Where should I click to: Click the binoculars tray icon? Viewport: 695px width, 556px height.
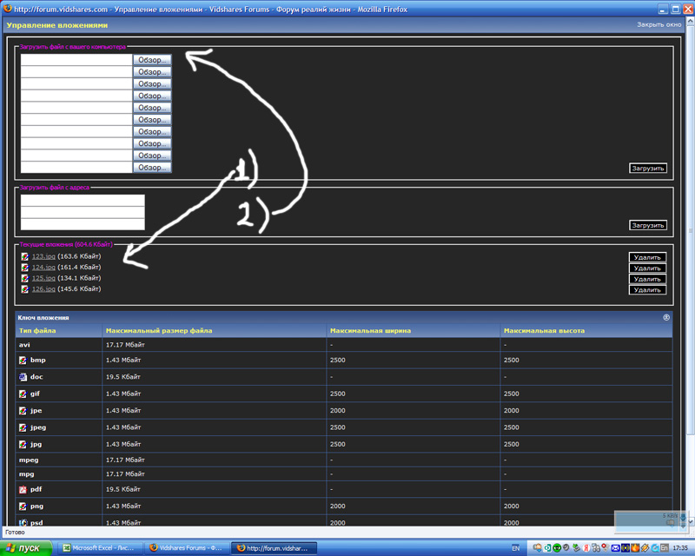point(596,548)
